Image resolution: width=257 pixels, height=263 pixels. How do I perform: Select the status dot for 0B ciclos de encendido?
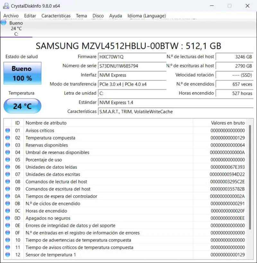coord(8,203)
